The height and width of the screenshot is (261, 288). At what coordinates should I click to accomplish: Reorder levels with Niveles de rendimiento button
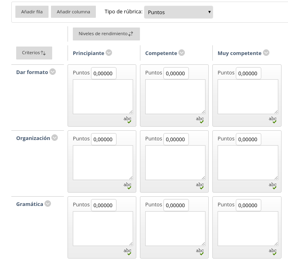(x=106, y=34)
